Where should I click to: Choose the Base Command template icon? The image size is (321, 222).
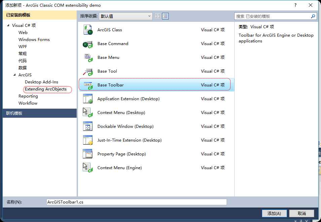tap(88, 44)
